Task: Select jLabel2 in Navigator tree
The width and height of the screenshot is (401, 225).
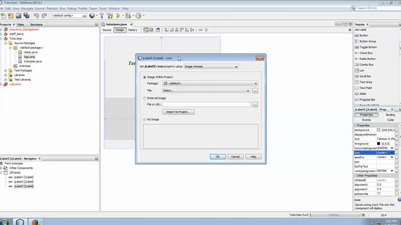Action: pos(24,182)
